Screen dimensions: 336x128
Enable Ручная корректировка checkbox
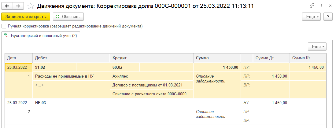4,26
